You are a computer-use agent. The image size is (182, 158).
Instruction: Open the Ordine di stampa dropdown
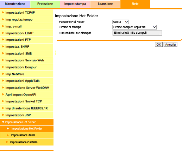[134, 27]
